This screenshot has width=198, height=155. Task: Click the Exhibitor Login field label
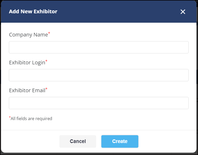(x=27, y=63)
